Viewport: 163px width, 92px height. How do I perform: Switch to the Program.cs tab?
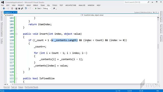8,12
